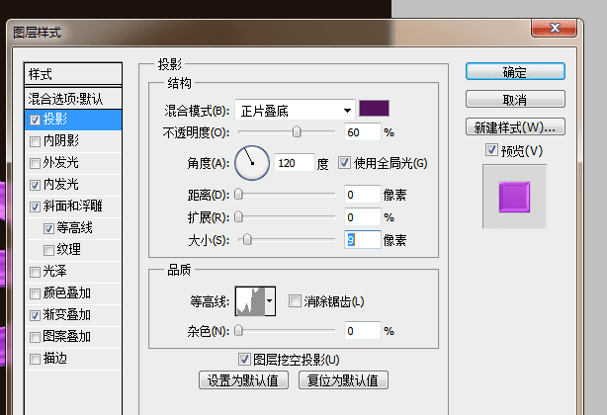This screenshot has height=415, width=607.
Task: Enable the 纹理 checkbox
Action: point(48,250)
